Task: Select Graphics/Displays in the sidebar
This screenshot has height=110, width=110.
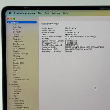Action: click(x=21, y=54)
